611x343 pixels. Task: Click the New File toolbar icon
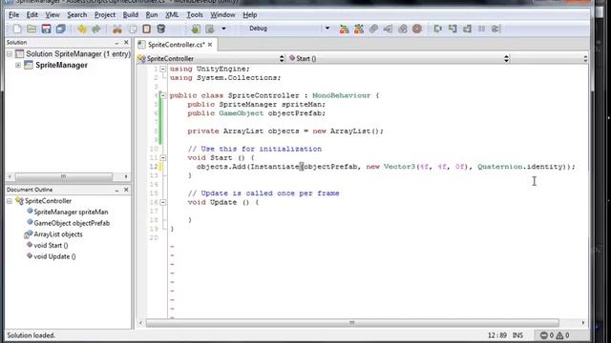tap(17, 29)
